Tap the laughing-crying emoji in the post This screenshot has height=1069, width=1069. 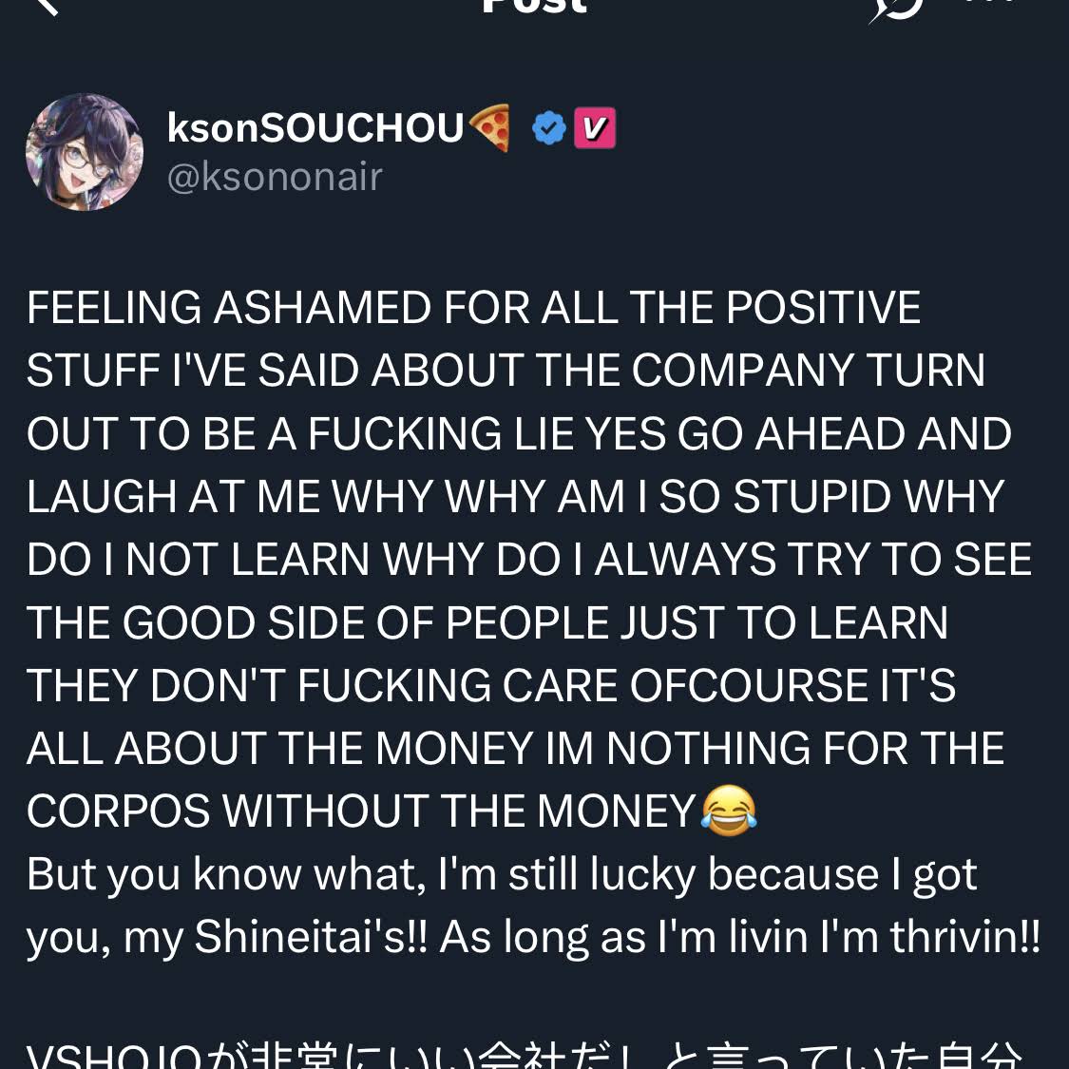pos(729,811)
